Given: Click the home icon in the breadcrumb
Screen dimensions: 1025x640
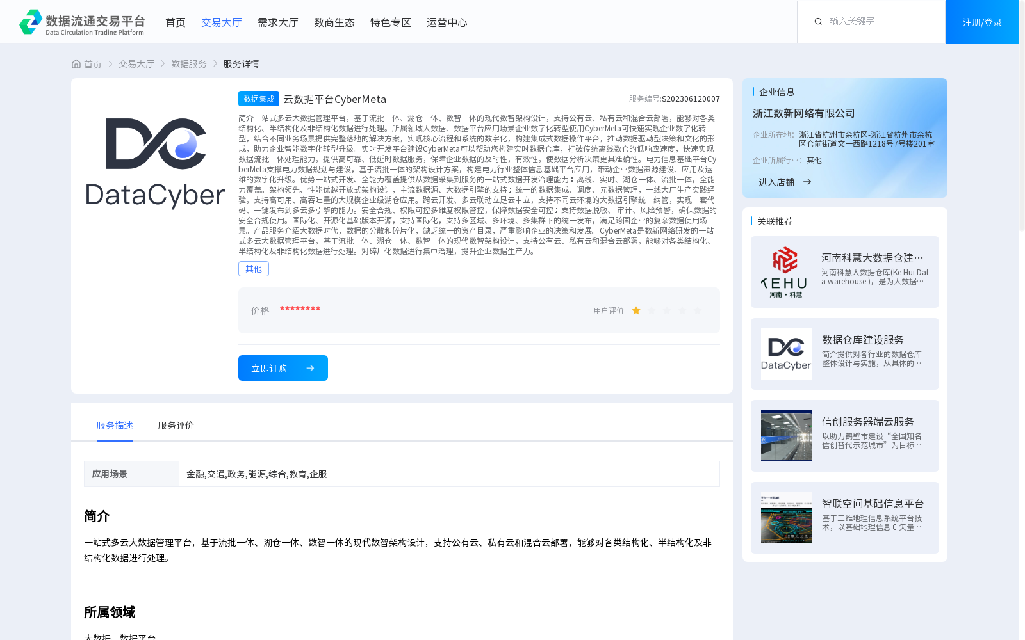Looking at the screenshot, I should pos(76,64).
